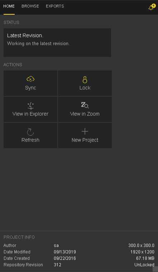Click the View in Explorer label
Viewport: 158px width, 272px height.
(x=30, y=114)
